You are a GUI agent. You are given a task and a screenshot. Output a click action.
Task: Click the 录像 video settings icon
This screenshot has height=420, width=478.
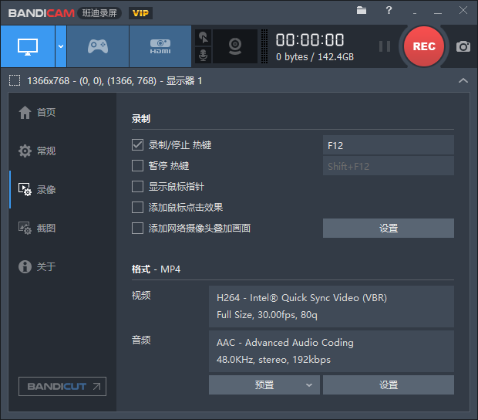(x=25, y=190)
